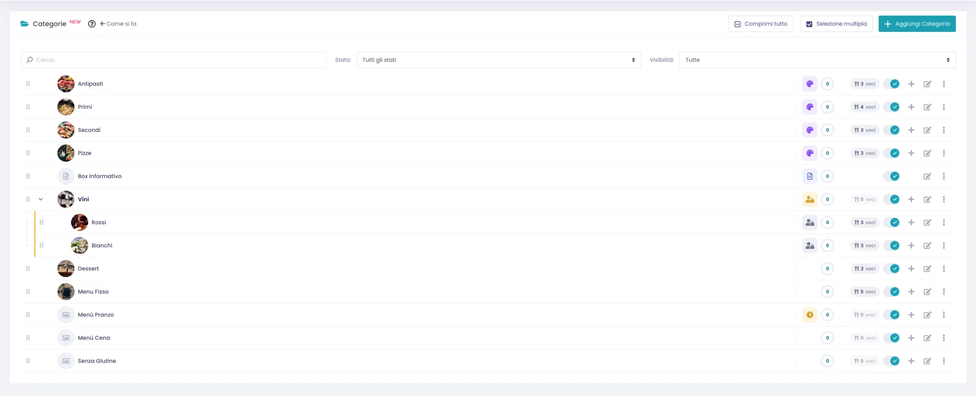Select the Rossi subcategory name
The width and height of the screenshot is (976, 396).
99,222
